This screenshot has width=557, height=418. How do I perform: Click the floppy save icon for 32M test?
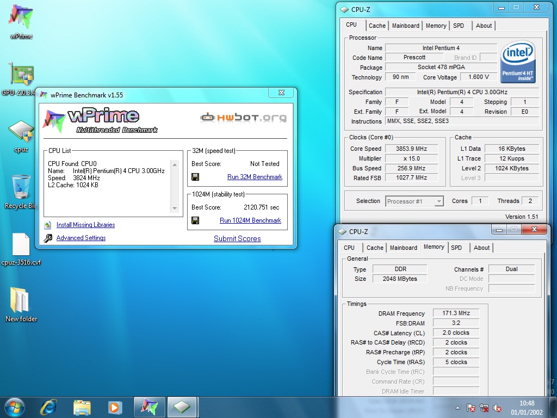195,177
